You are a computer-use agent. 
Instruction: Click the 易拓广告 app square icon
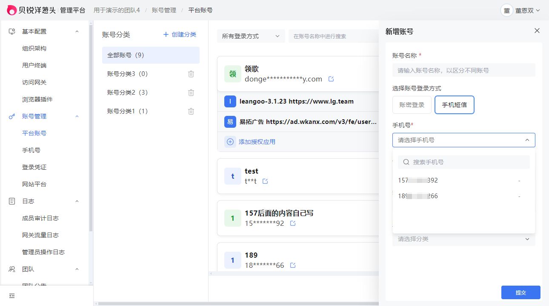pos(230,122)
